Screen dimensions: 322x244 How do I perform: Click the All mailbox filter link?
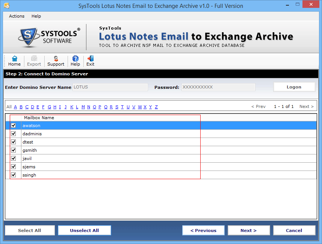9,107
